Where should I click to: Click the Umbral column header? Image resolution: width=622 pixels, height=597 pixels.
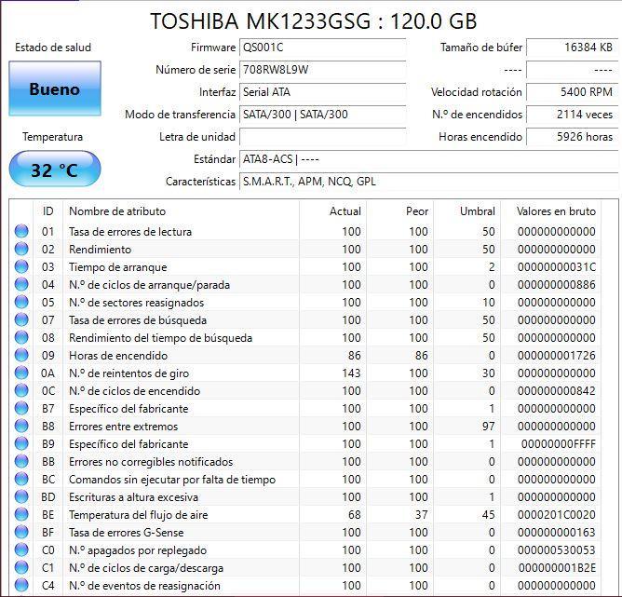pyautogui.click(x=478, y=211)
